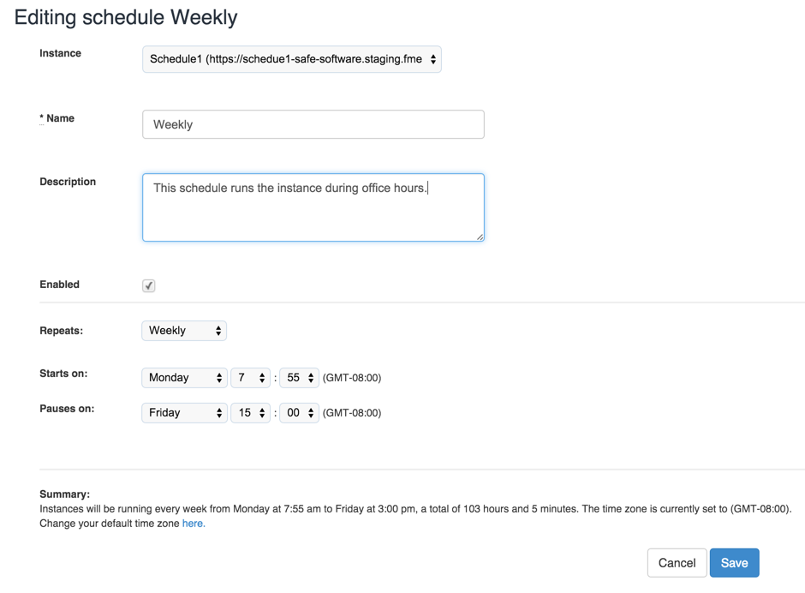
Task: Click the "Enabled" field label
Action: [x=60, y=285]
